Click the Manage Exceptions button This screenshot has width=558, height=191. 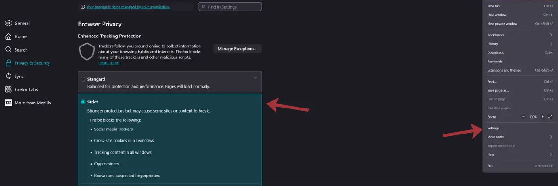(x=238, y=49)
